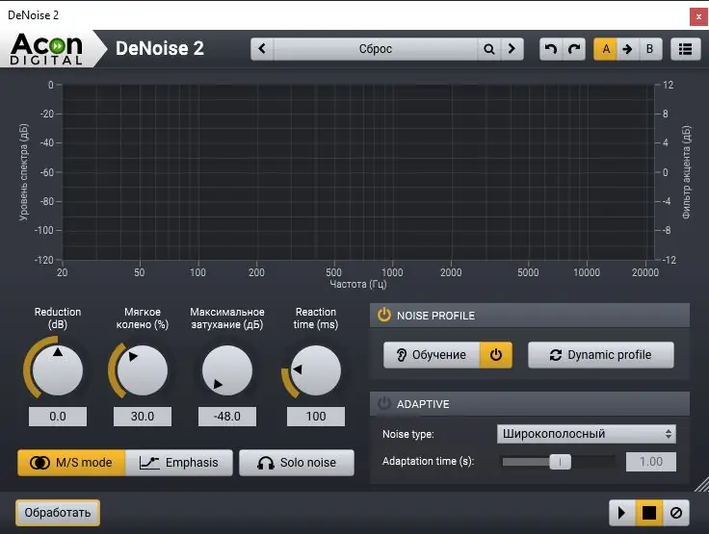Click the Частота (Гц) axis label
Image resolution: width=709 pixels, height=534 pixels.
coord(358,284)
